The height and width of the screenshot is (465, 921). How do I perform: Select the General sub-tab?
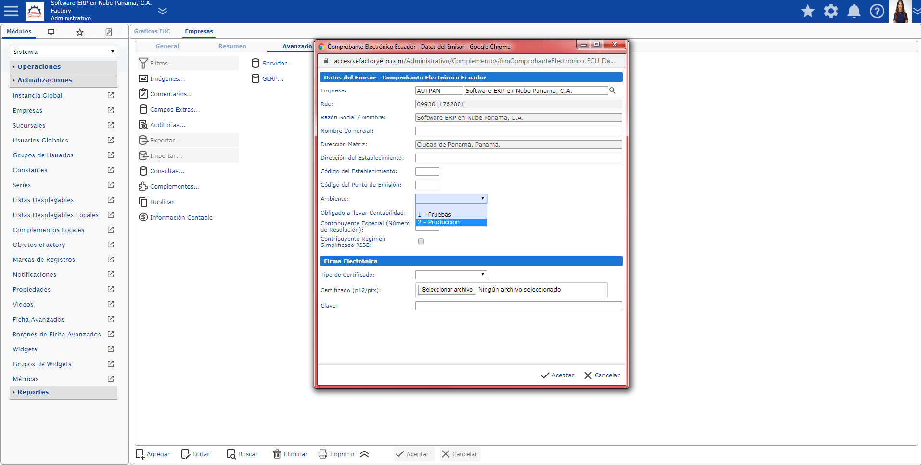click(x=167, y=46)
